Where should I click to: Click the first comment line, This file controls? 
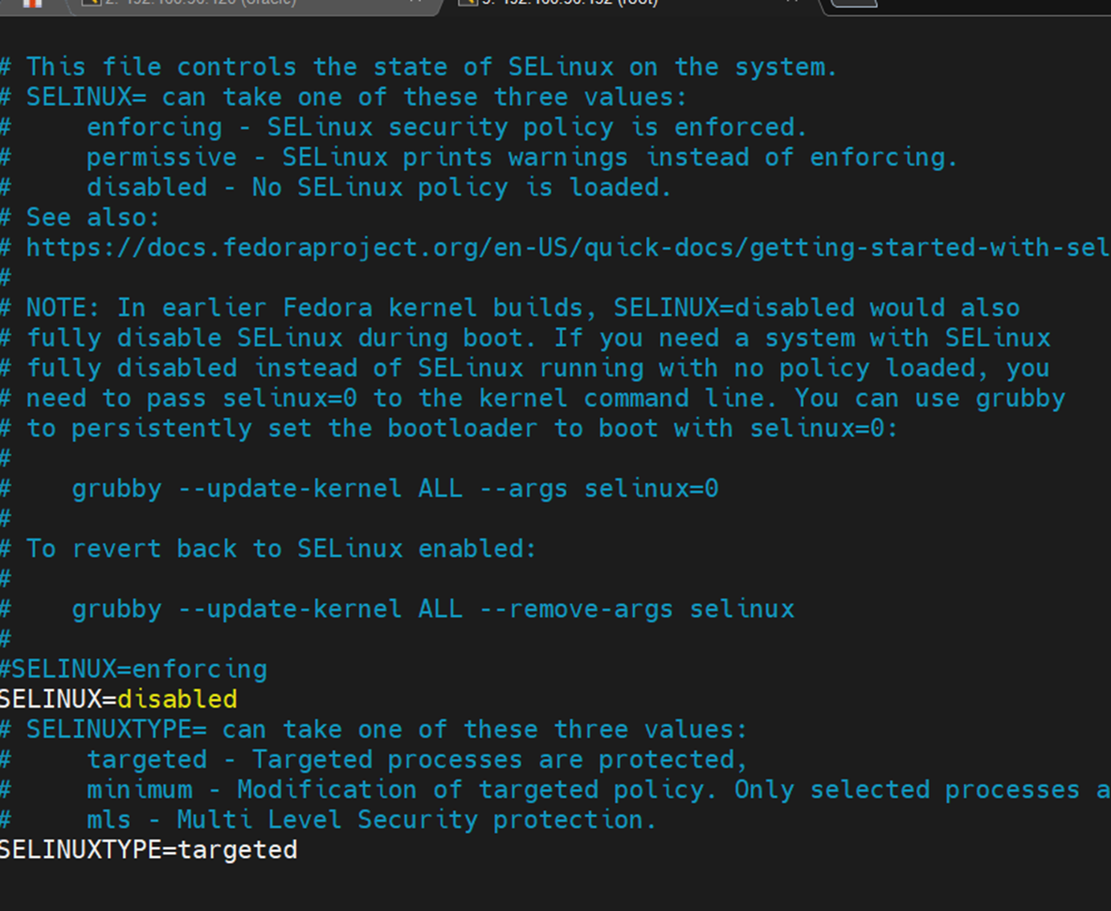coord(419,67)
